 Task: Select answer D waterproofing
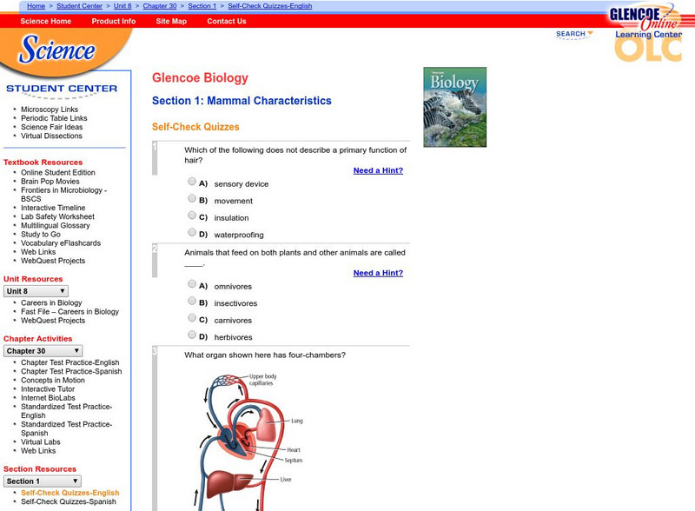pos(192,232)
